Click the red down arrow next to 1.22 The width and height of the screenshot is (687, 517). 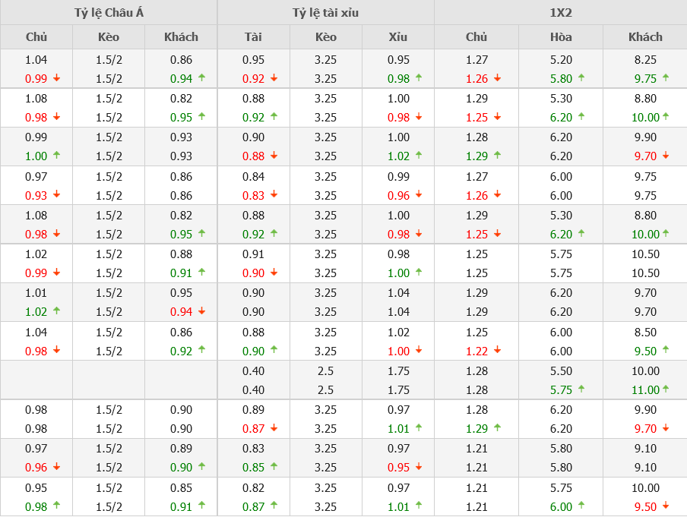[497, 350]
